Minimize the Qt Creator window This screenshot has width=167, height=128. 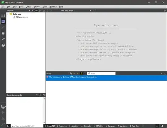coord(149,2)
